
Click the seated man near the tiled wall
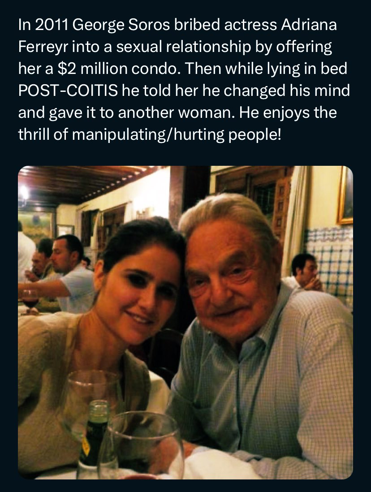click(x=304, y=271)
